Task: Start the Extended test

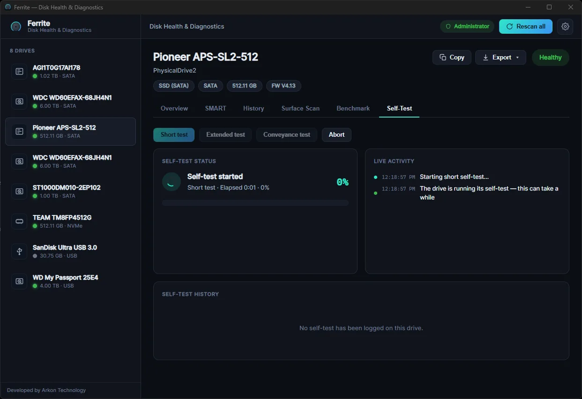Action: tap(225, 135)
